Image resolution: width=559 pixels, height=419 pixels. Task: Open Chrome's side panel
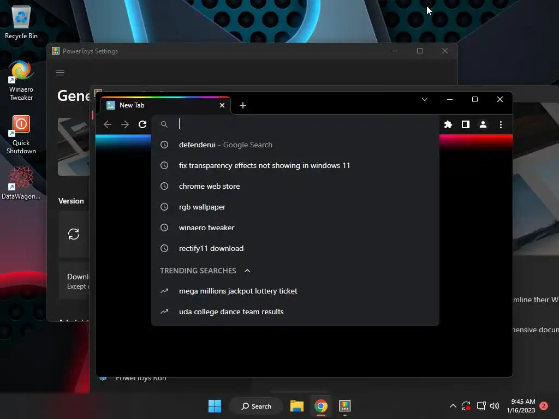point(466,124)
